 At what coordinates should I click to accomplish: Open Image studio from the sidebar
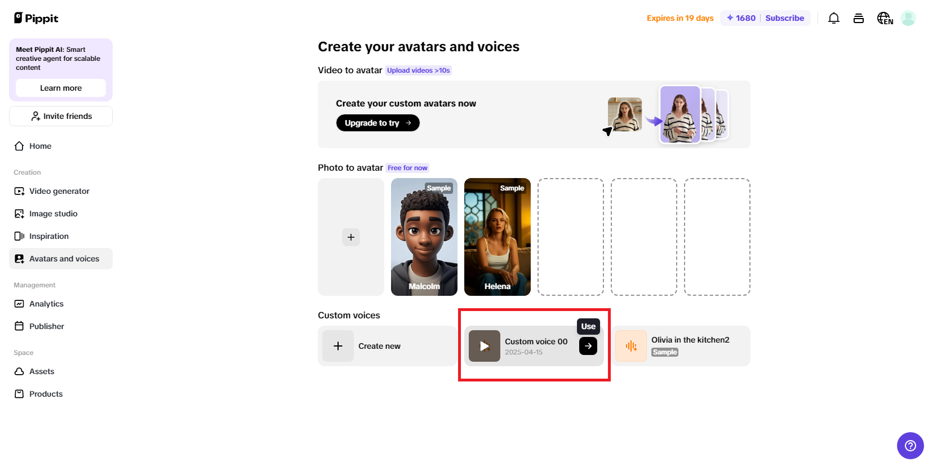click(x=61, y=214)
